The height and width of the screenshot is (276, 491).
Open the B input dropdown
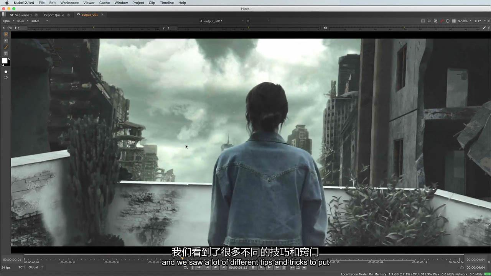pos(258,21)
